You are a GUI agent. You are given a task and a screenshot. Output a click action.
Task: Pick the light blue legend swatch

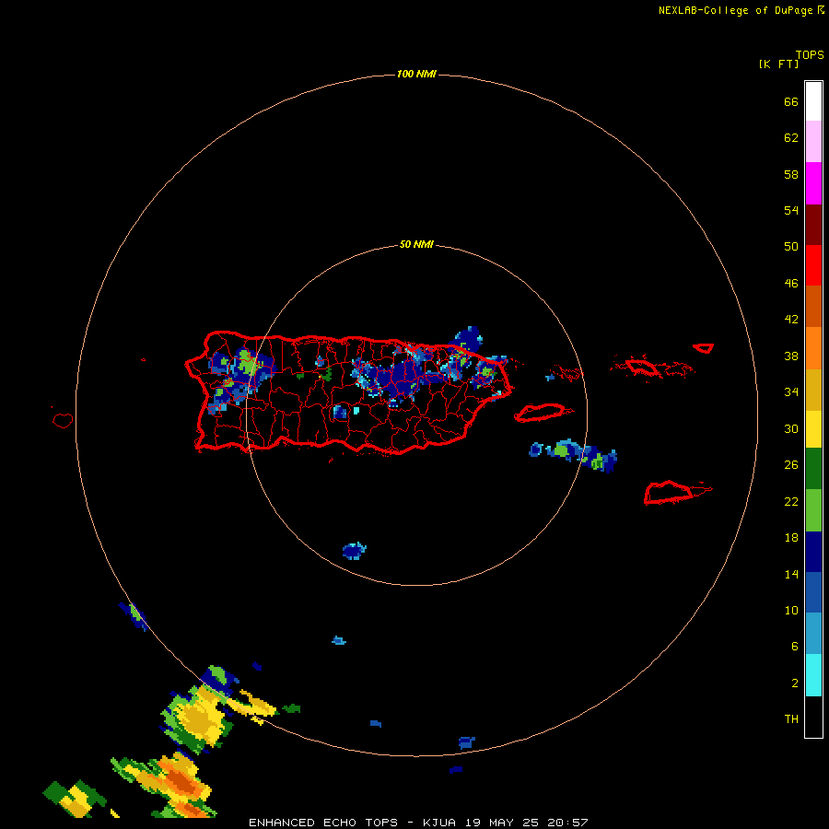pyautogui.click(x=813, y=634)
